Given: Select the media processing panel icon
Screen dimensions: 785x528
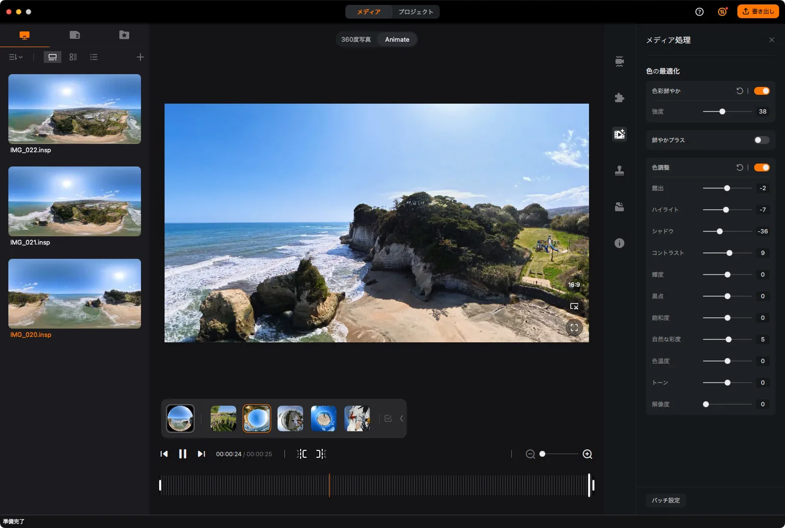Looking at the screenshot, I should 619,134.
